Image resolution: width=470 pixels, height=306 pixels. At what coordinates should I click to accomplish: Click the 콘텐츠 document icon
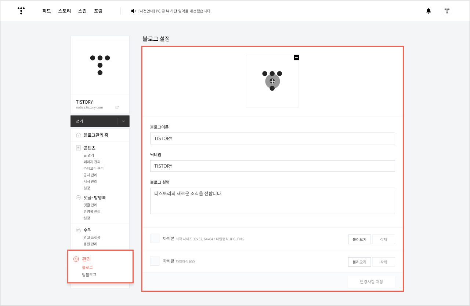(78, 148)
